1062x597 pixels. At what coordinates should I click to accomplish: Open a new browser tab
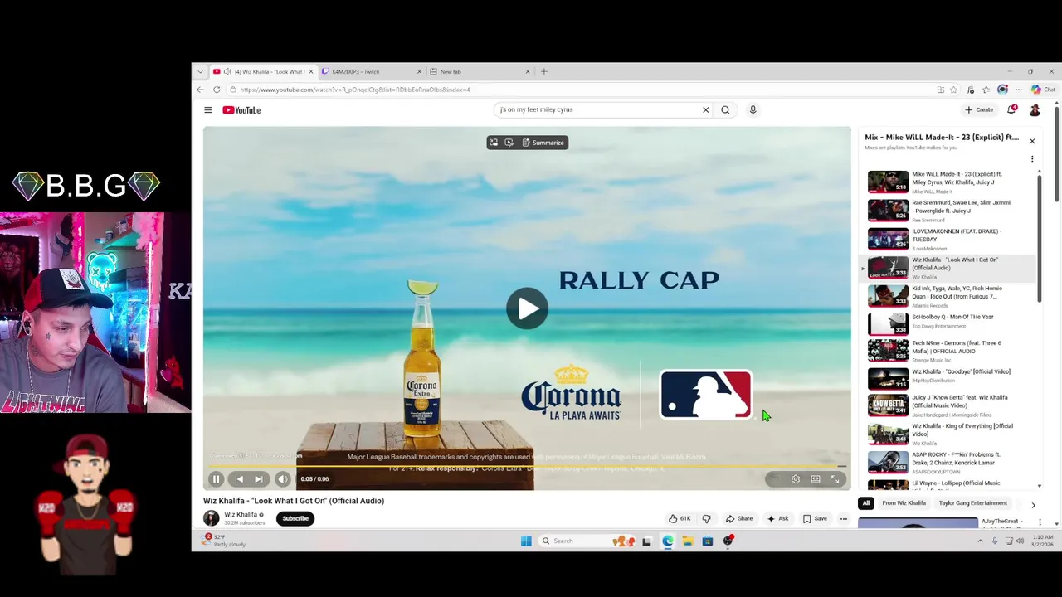[x=544, y=71]
